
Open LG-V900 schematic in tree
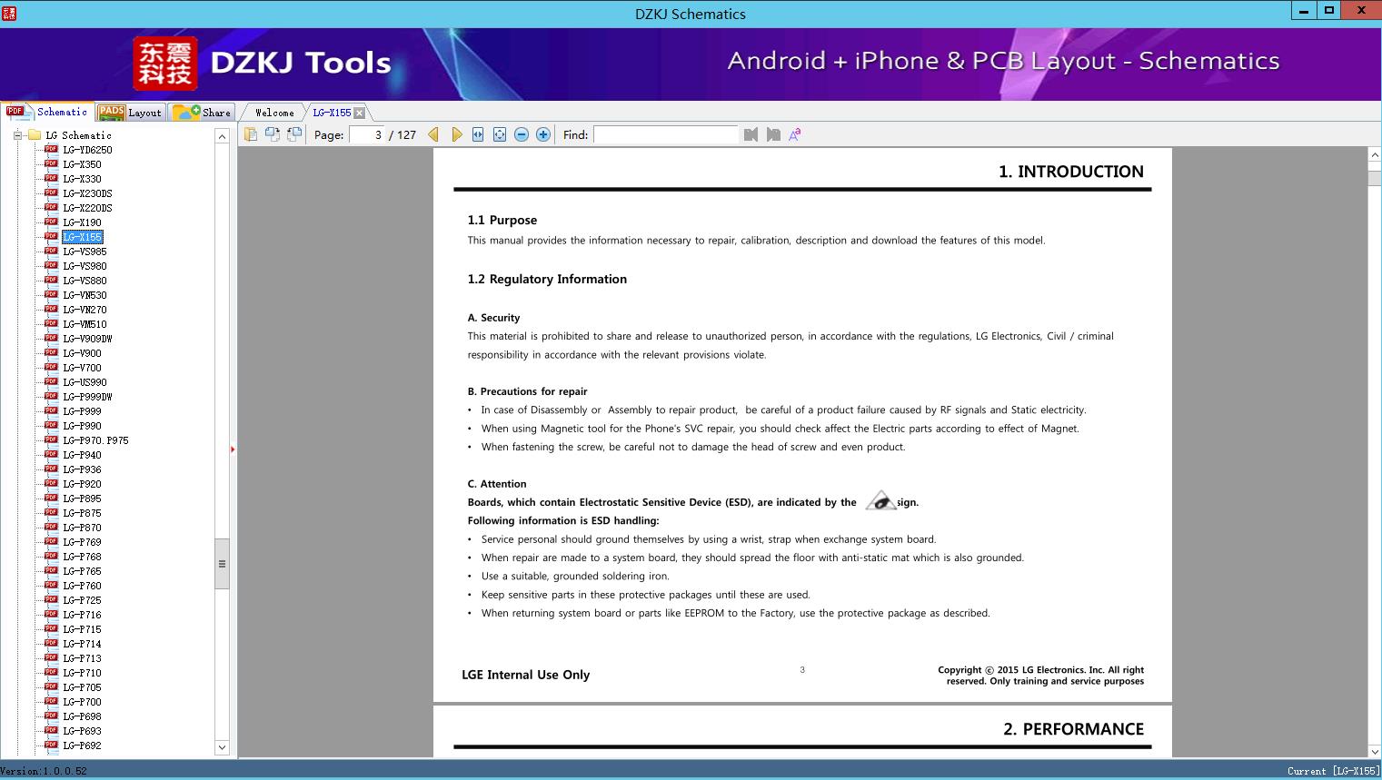pyautogui.click(x=82, y=353)
